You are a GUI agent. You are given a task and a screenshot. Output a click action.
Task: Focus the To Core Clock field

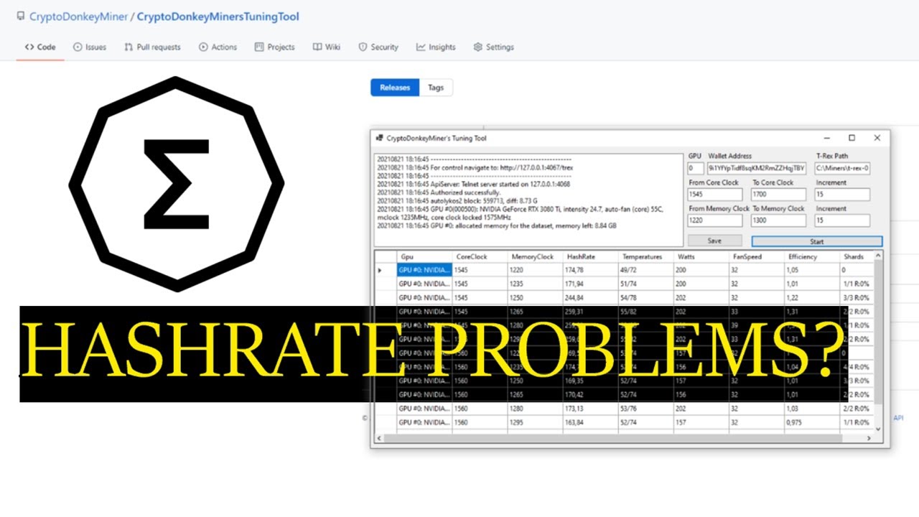(779, 194)
